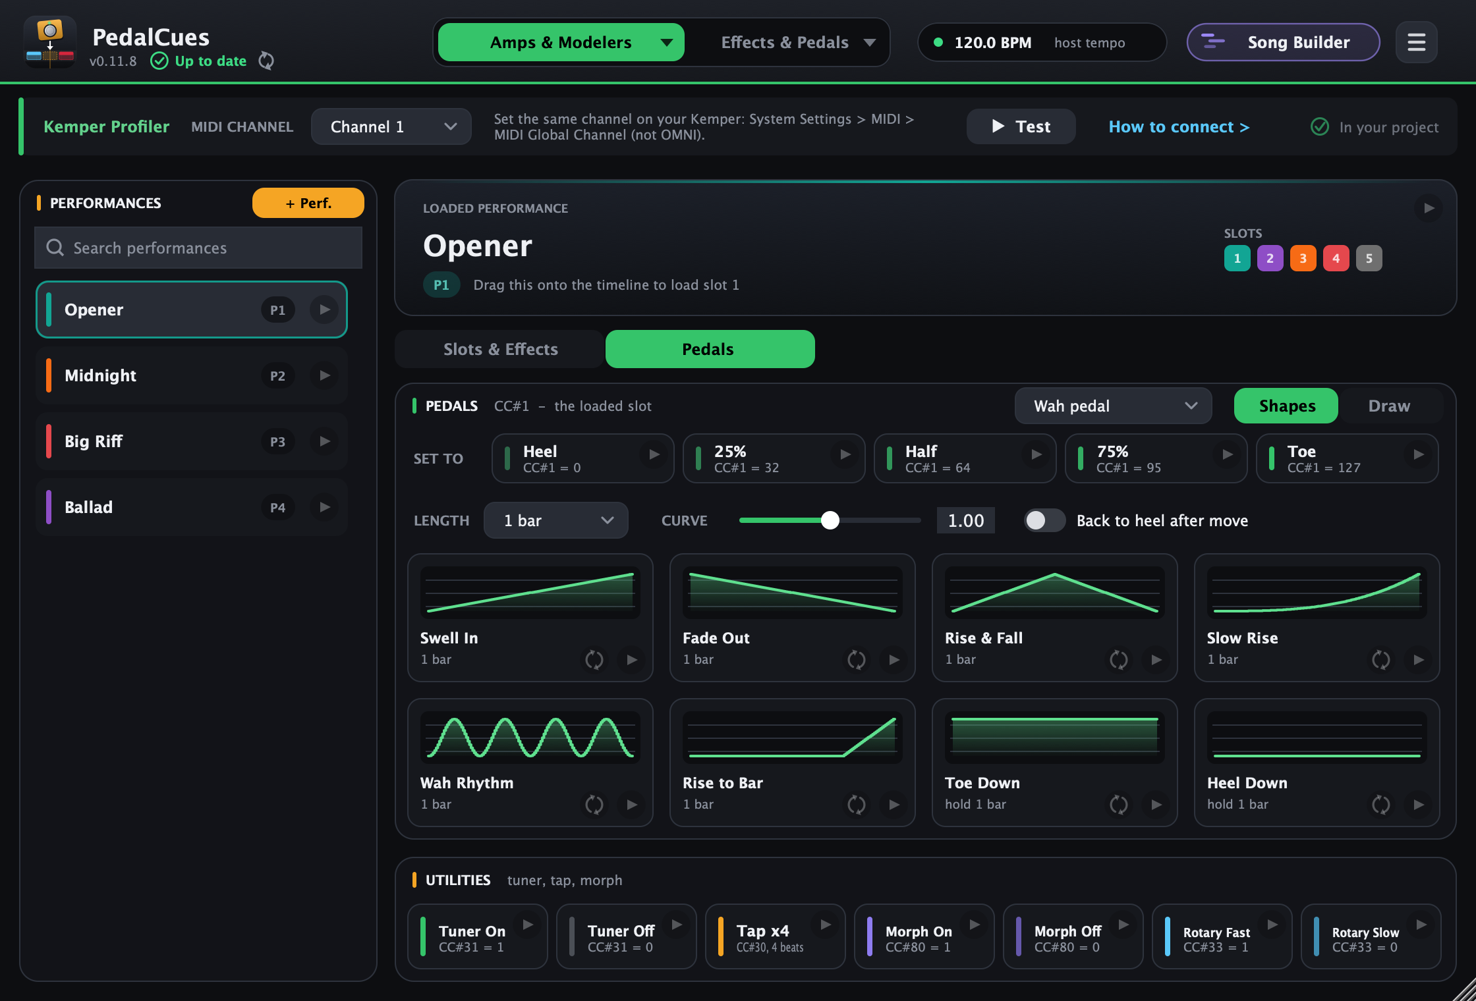The image size is (1476, 1001).
Task: Preview the Ballad performance play icon
Action: (324, 507)
